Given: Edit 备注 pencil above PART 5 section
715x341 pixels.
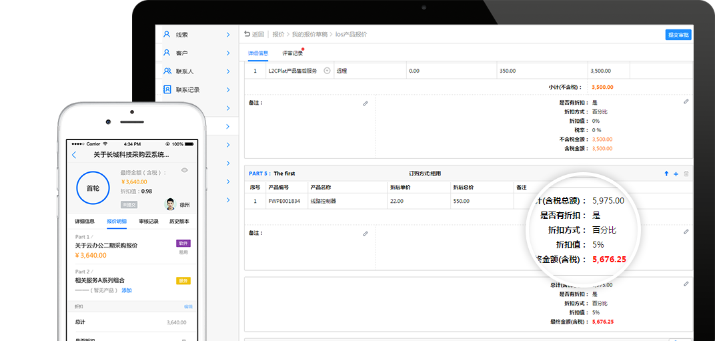Looking at the screenshot, I should click(366, 103).
